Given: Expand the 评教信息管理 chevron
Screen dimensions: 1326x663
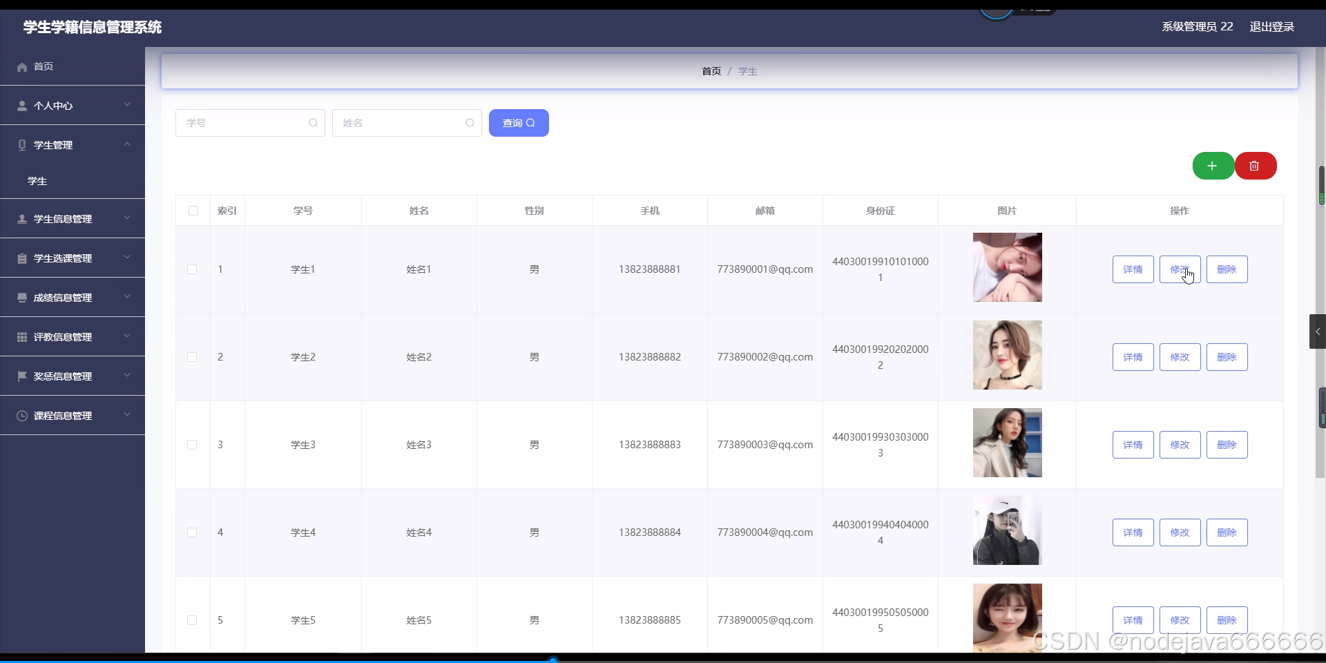Looking at the screenshot, I should pos(127,336).
